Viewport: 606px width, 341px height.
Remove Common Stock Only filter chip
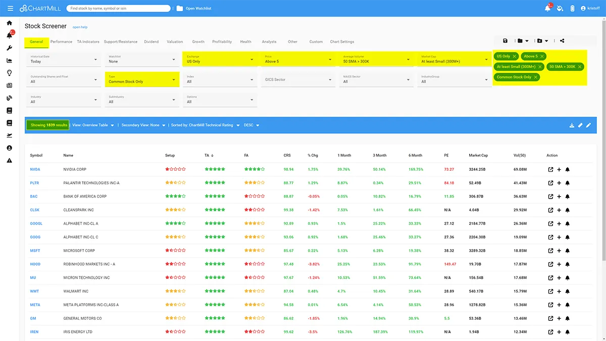click(x=535, y=77)
